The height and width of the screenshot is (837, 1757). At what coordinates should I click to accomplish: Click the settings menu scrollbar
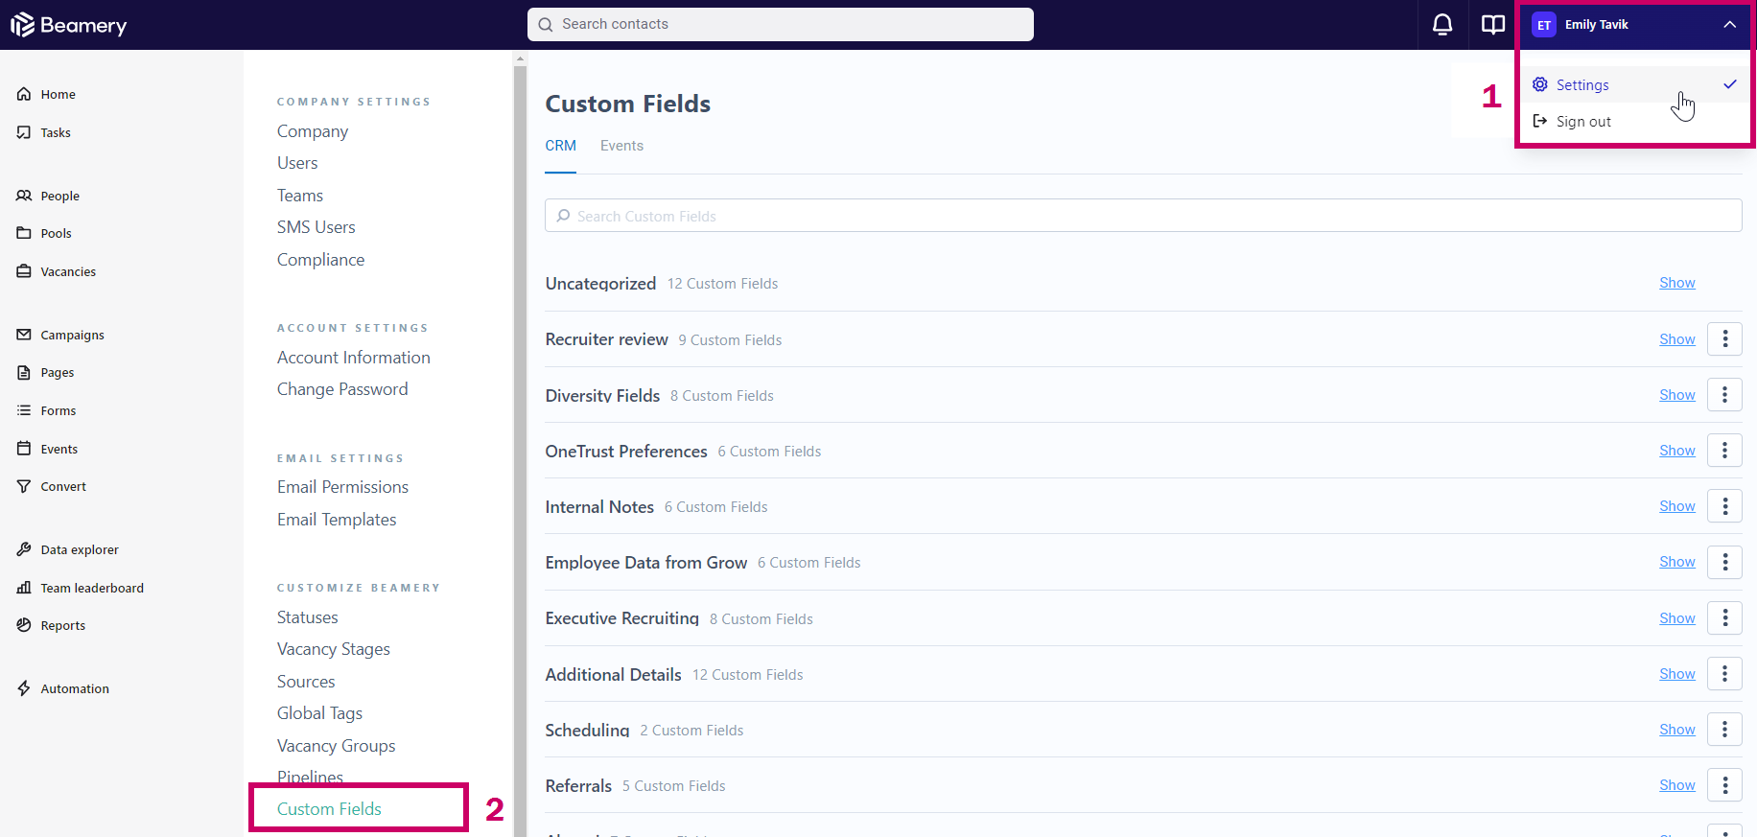(x=520, y=451)
